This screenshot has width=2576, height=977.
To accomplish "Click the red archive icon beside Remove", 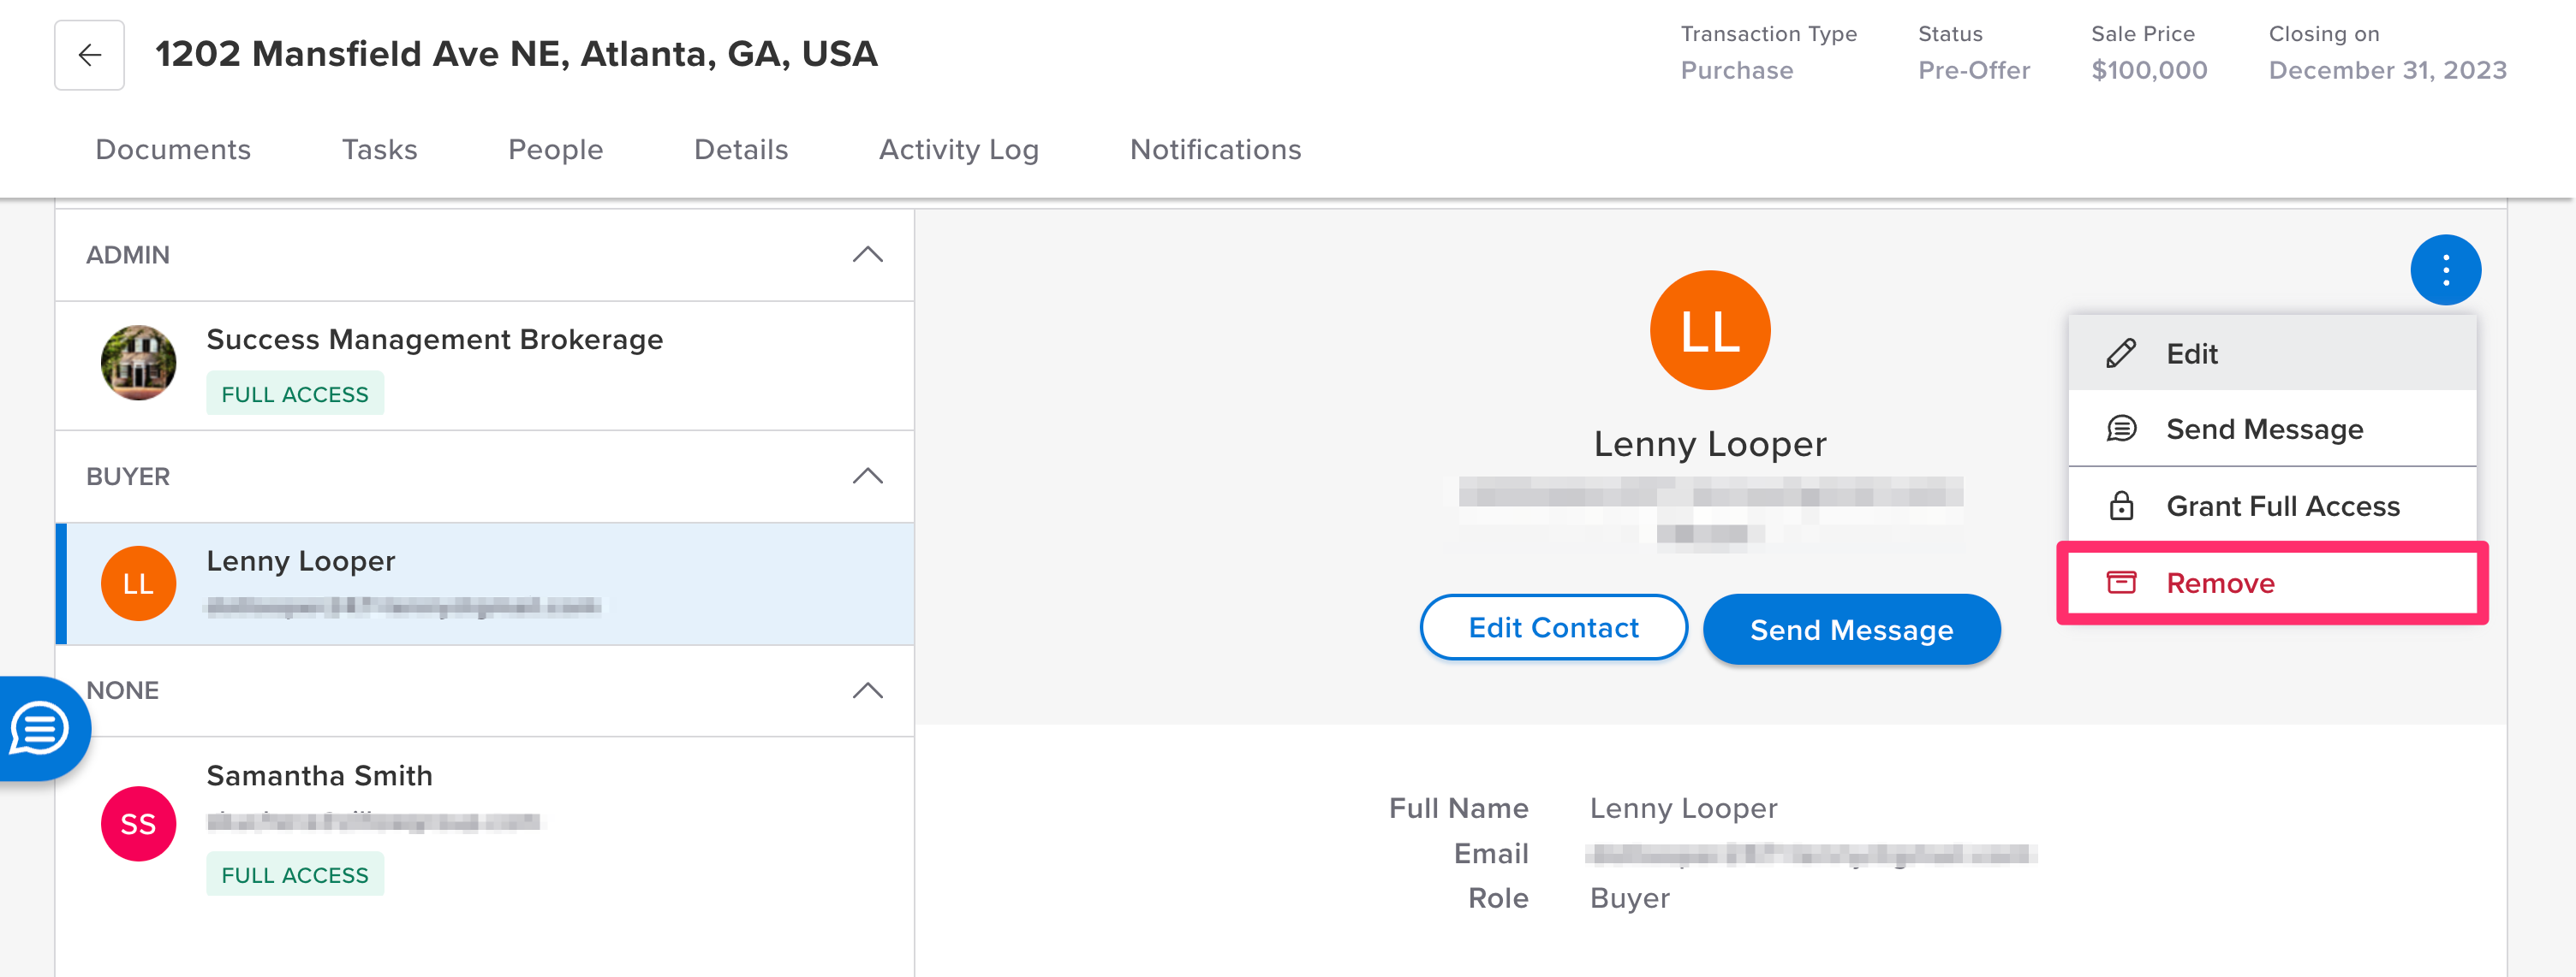I will point(2120,583).
